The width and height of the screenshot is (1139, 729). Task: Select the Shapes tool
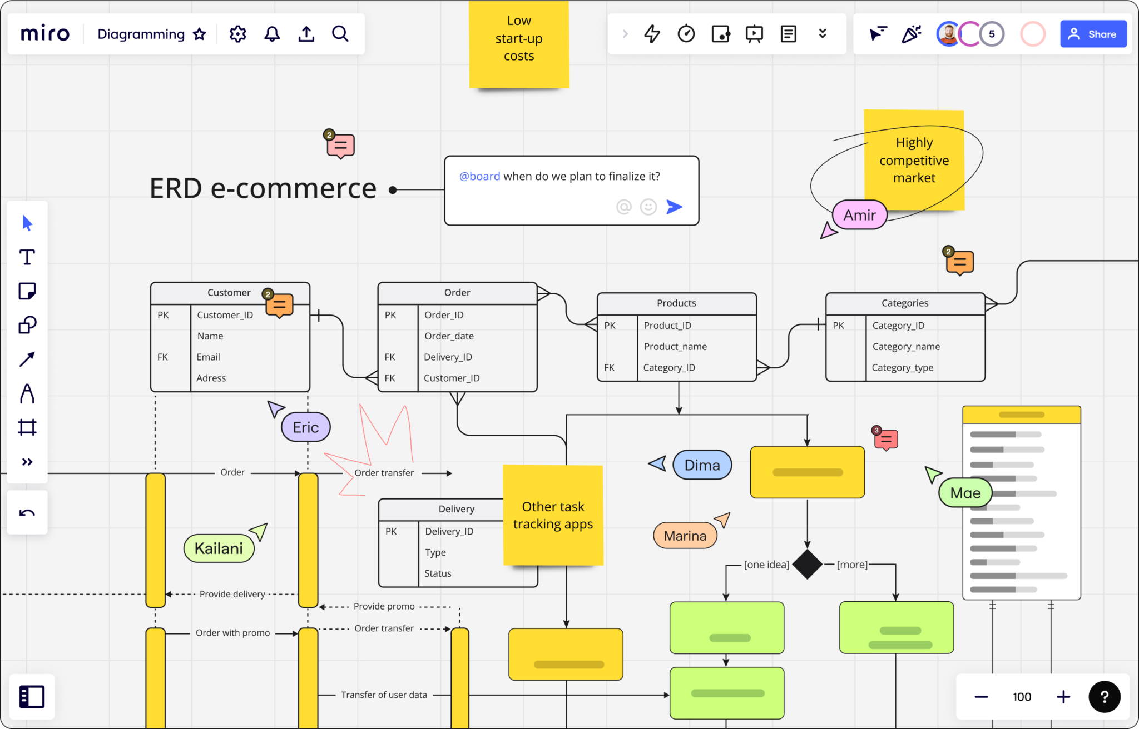click(27, 325)
